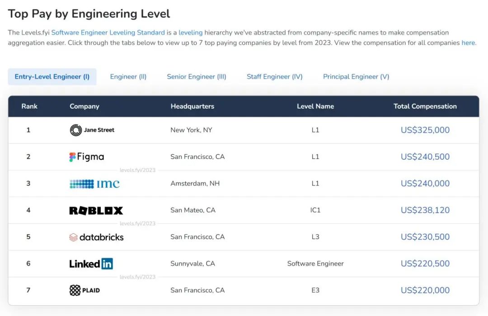Image resolution: width=488 pixels, height=316 pixels.
Task: Click the 'Software Engineer' level name cell
Action: click(x=315, y=264)
